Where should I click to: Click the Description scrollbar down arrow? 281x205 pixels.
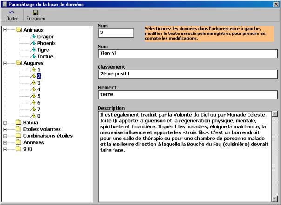coord(275,199)
